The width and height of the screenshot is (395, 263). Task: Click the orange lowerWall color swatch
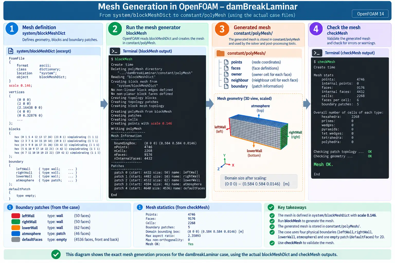click(x=16, y=228)
